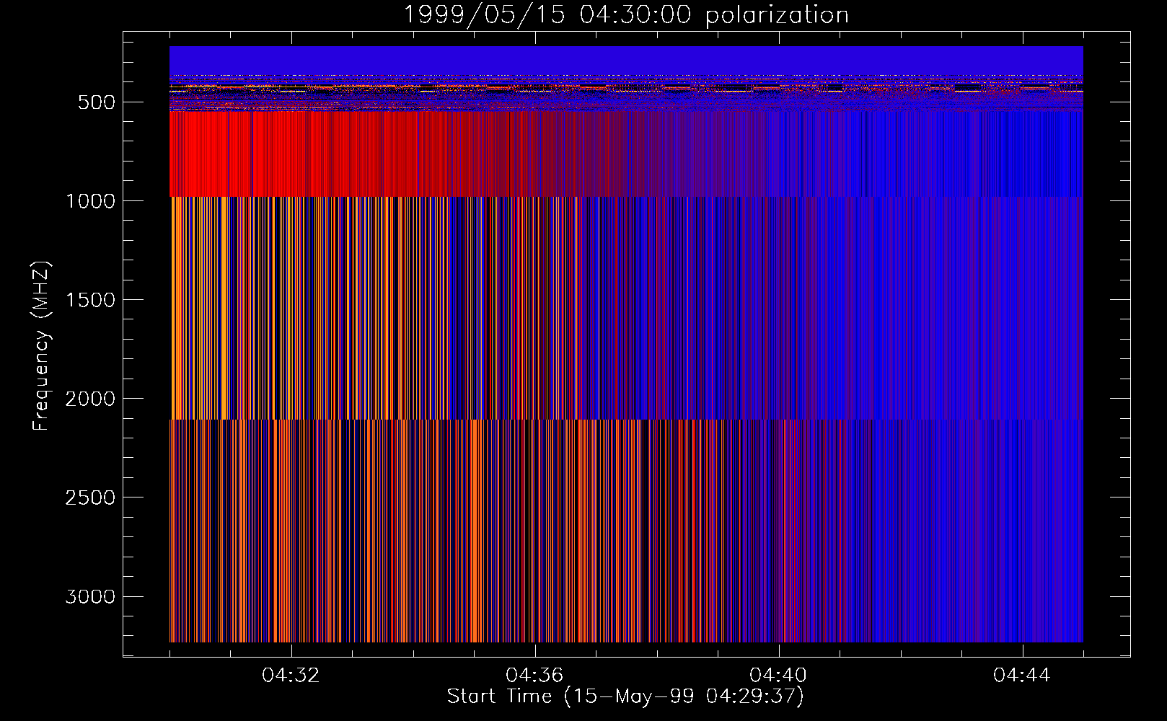Click the 04:36 time tick label

534,676
